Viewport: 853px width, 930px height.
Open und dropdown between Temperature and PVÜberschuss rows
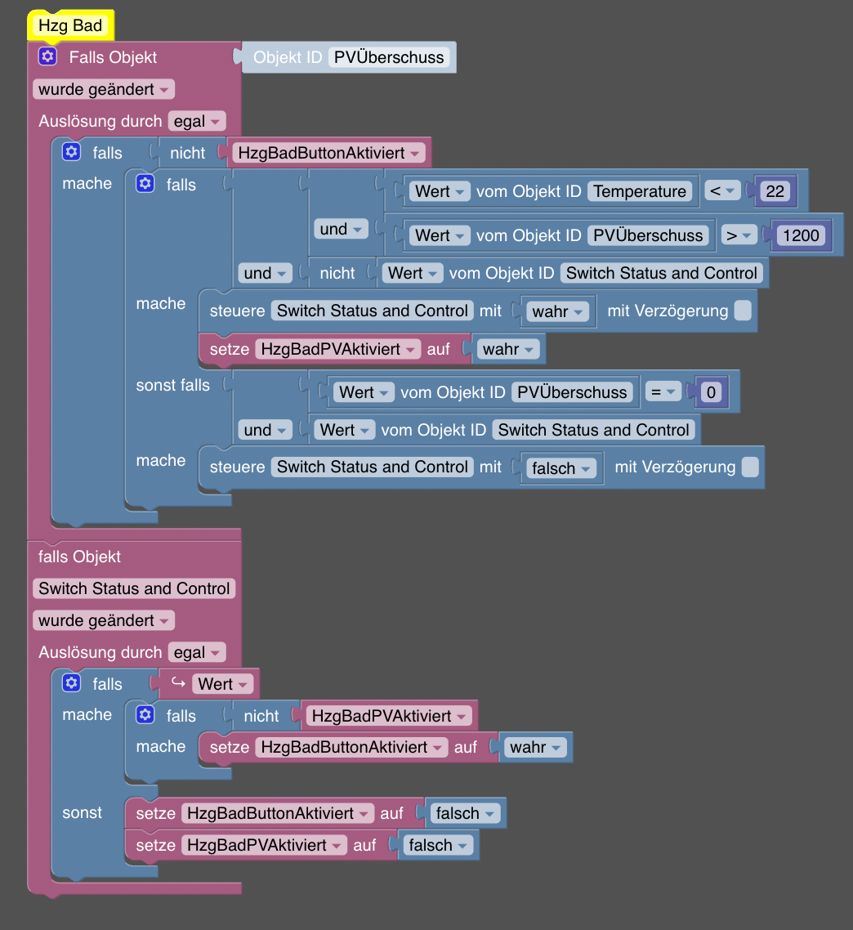[341, 229]
